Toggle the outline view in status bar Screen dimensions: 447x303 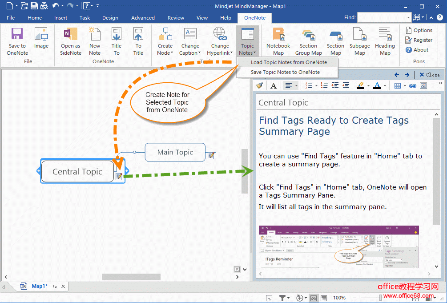[324, 298]
